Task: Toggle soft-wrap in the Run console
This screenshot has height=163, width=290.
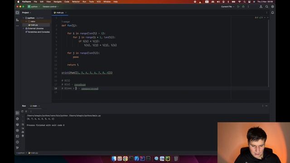Action: click(x=23, y=125)
